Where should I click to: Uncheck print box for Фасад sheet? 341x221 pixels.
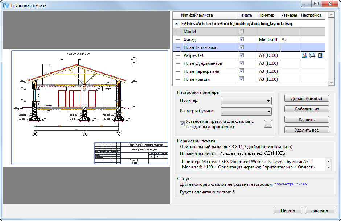241,39
